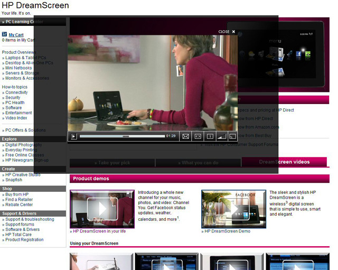
Task: Open Rebate Center link
Action: [19, 204]
